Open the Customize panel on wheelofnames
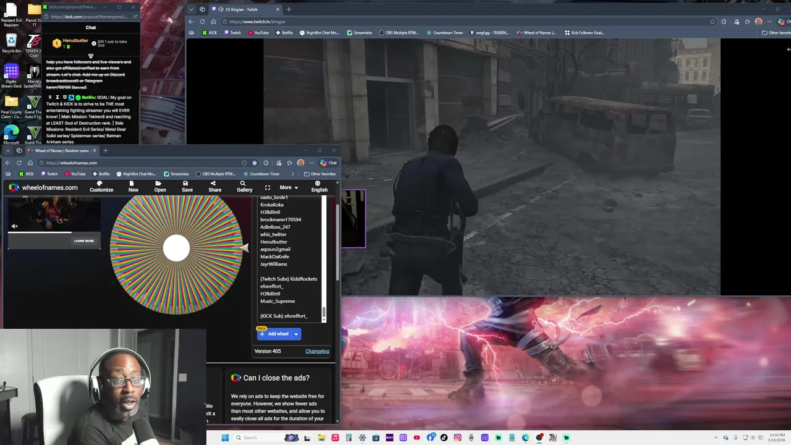791x445 pixels. click(101, 187)
